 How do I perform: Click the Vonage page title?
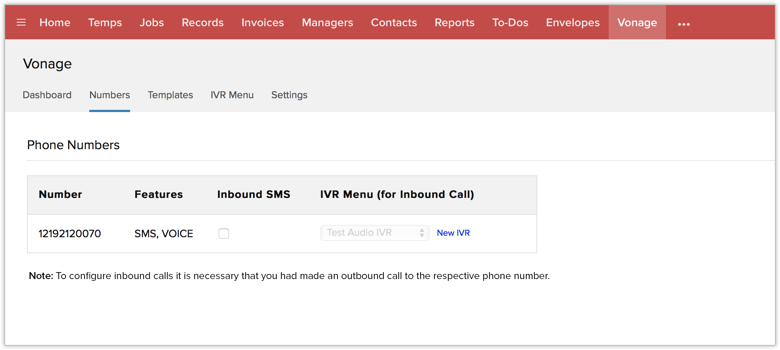(x=47, y=64)
